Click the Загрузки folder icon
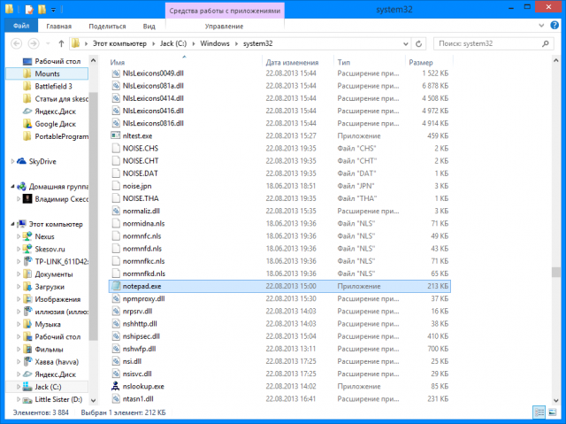Image resolution: width=566 pixels, height=424 pixels. coord(27,287)
